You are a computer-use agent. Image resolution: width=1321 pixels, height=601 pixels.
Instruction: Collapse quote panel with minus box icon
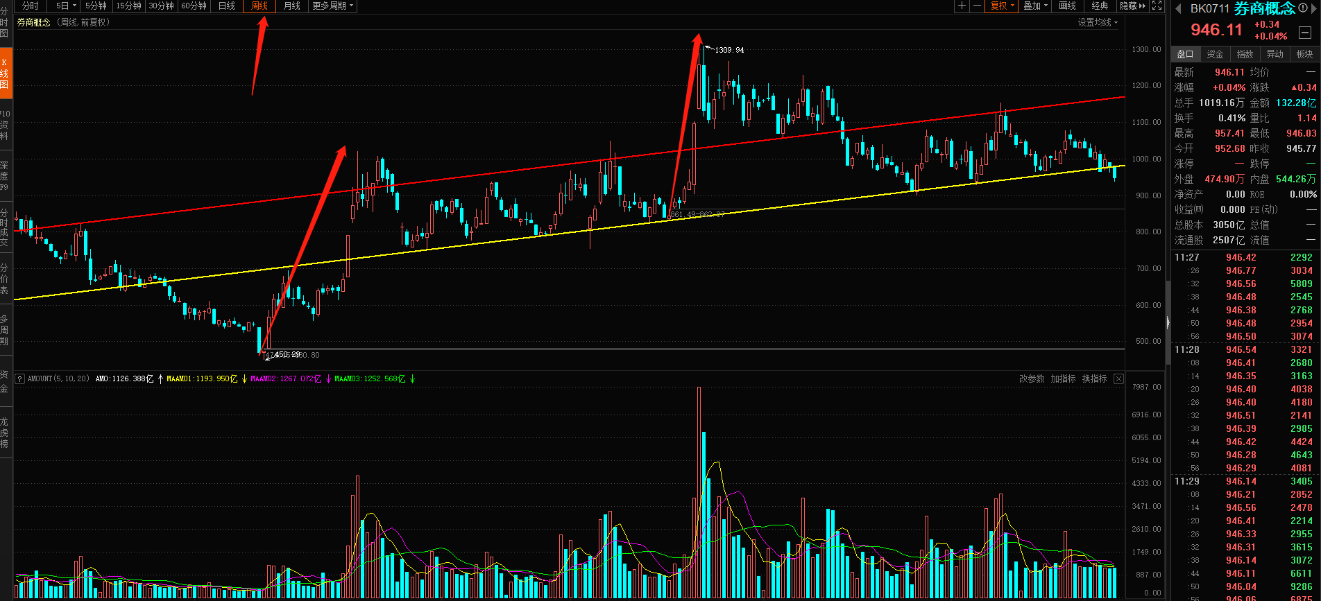tap(1305, 32)
